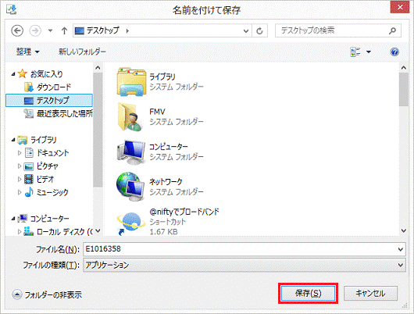Image resolution: width=414 pixels, height=314 pixels.
Task: Click the デスクトップの検索 search box
Action: tap(338, 30)
